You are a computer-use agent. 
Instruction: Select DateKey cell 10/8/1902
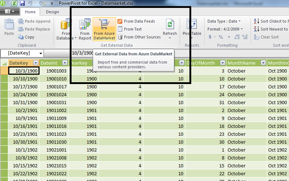[x=24, y=158]
